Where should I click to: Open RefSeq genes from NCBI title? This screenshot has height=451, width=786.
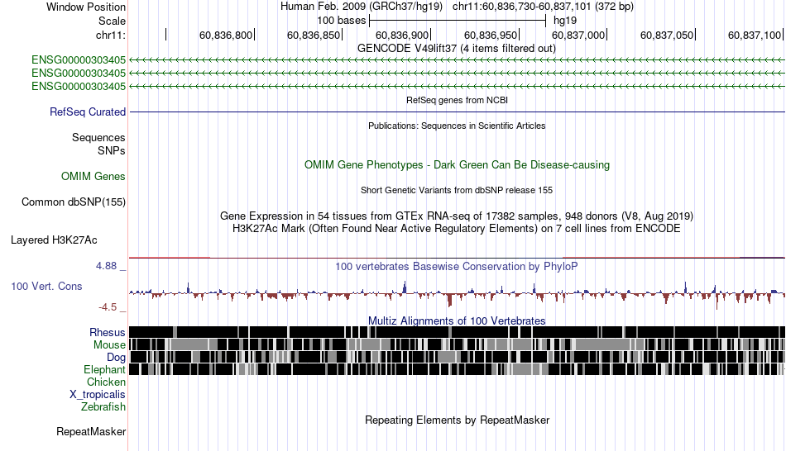(x=457, y=100)
